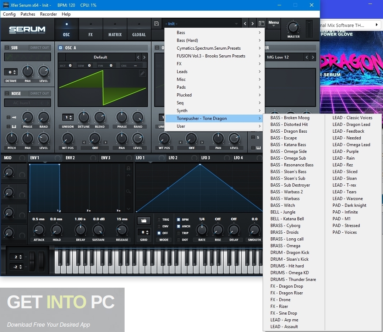383x332 pixels.
Task: Click the mod wheel
Action: 41,262
